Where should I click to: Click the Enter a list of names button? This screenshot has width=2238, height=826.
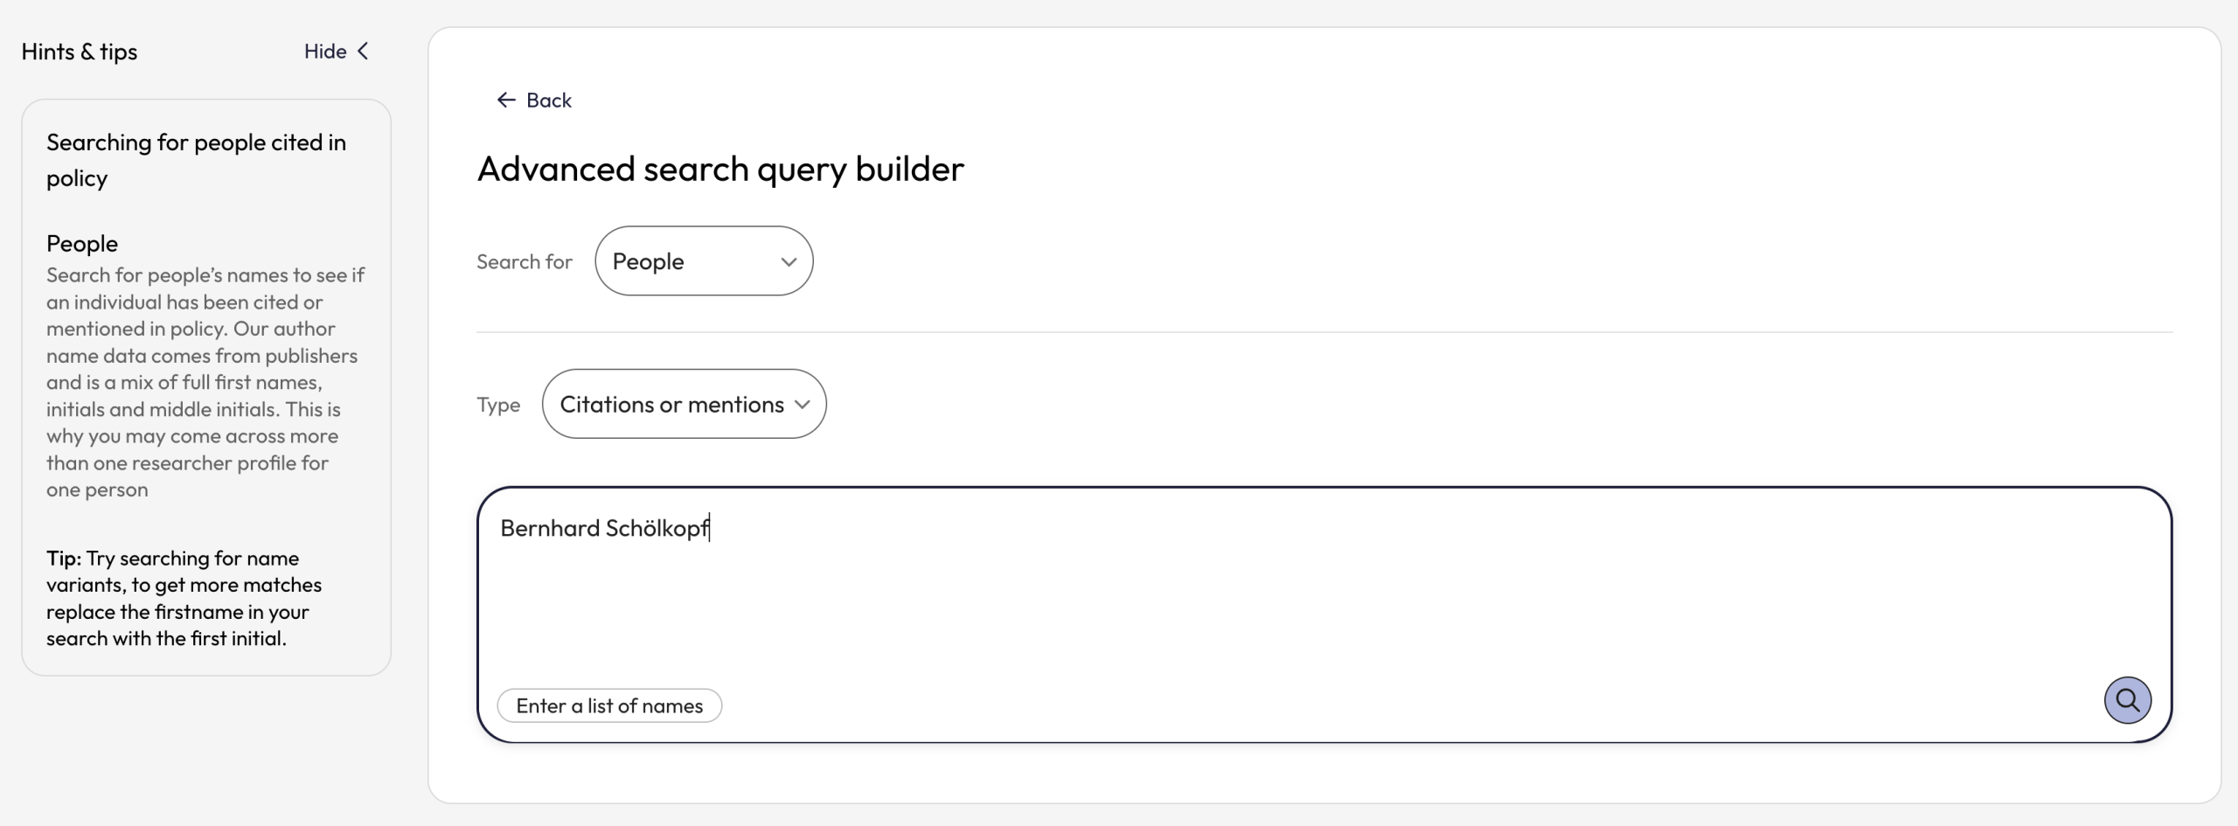tap(609, 705)
